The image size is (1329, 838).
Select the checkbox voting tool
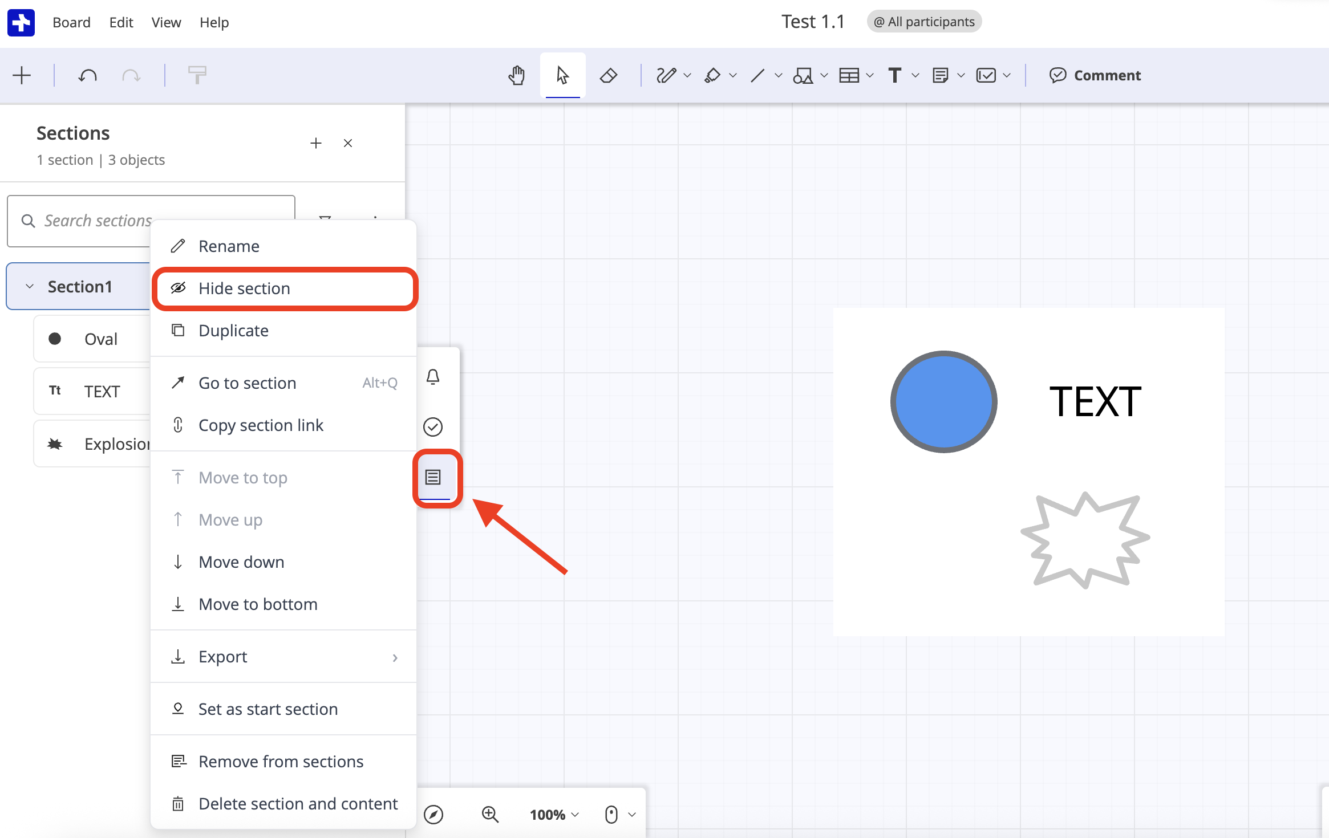tap(986, 75)
